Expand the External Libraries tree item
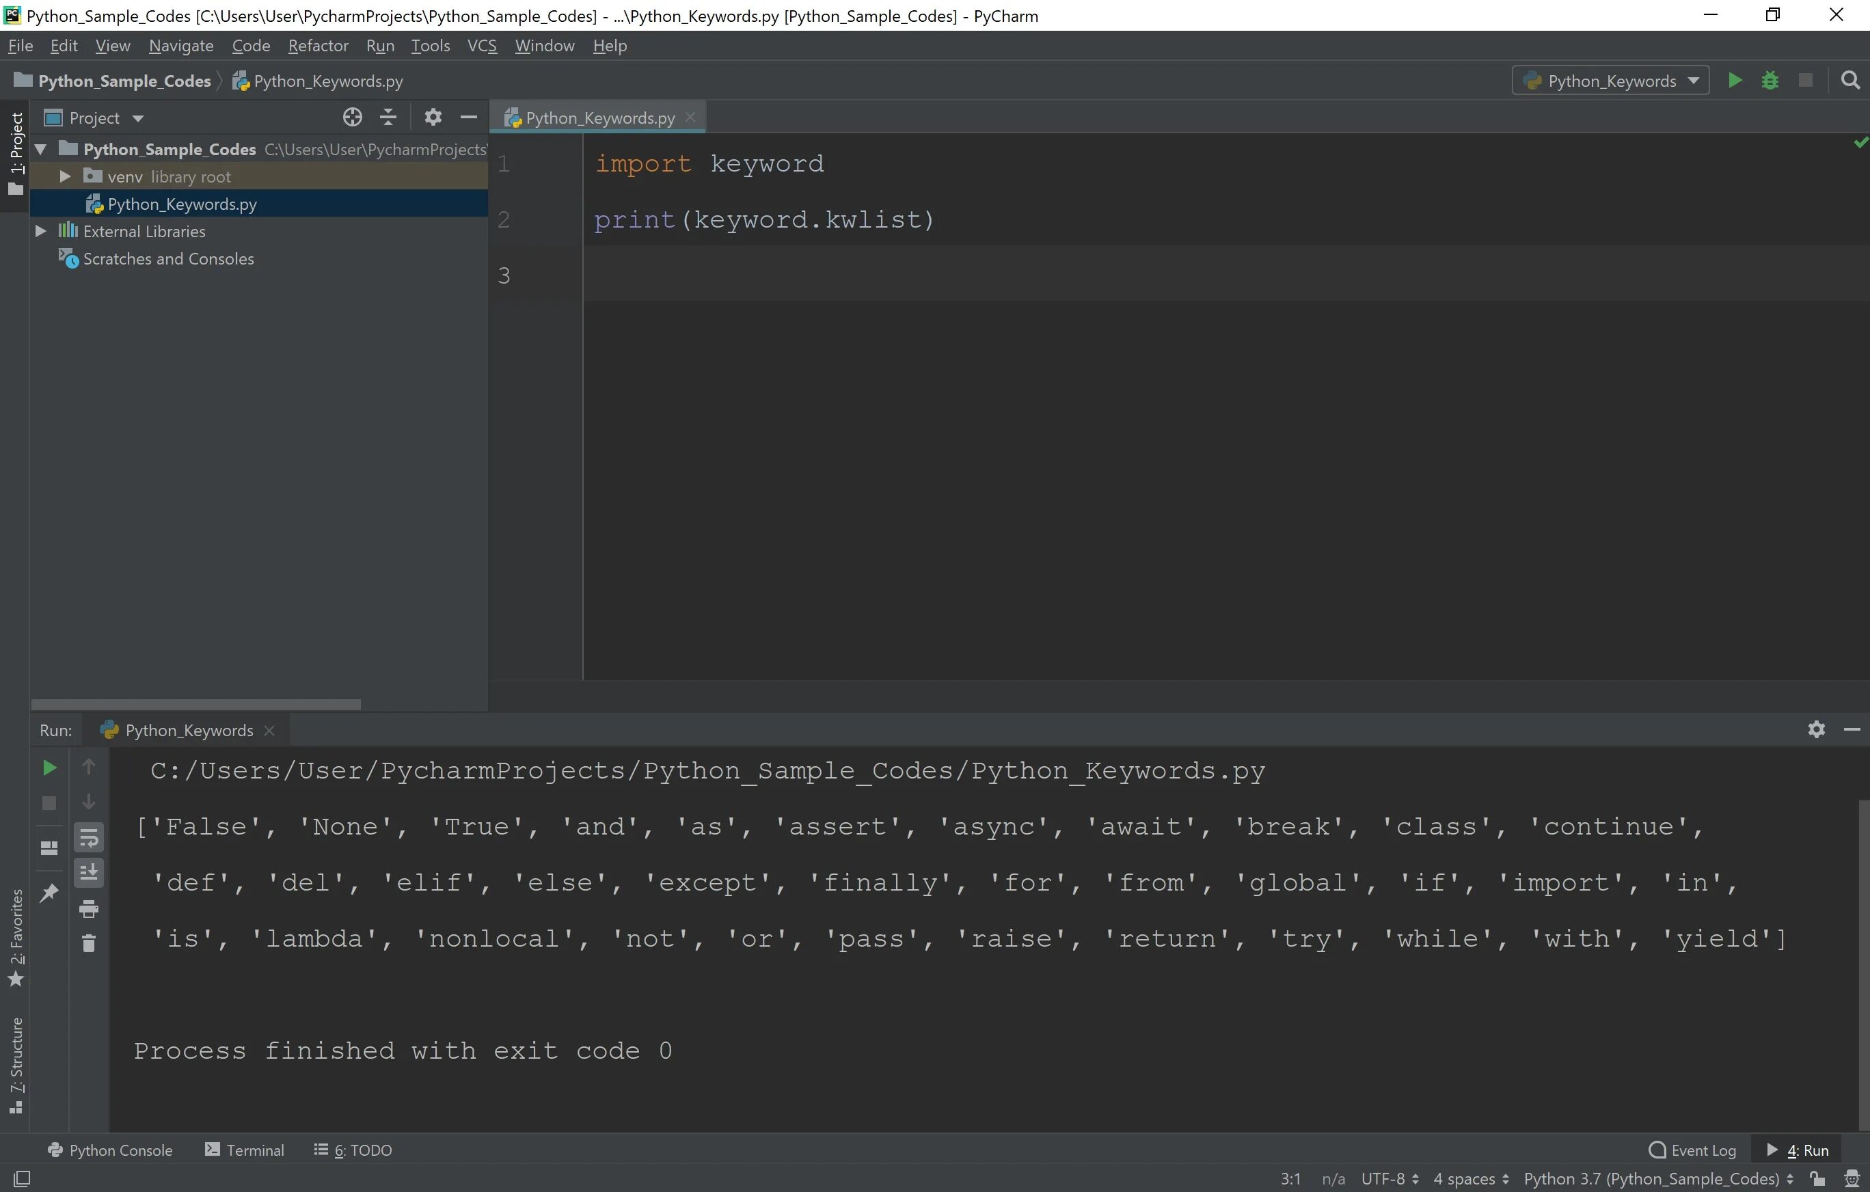1870x1192 pixels. [x=41, y=232]
